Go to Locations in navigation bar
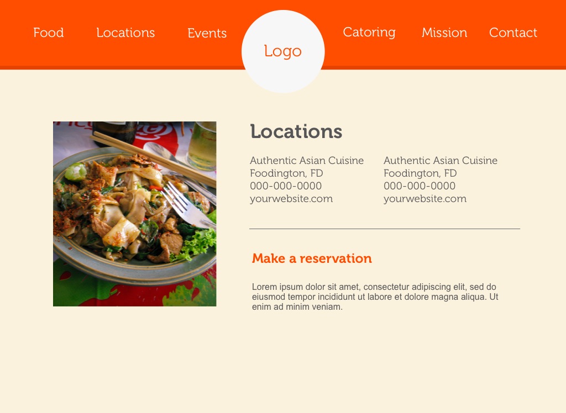Screen dimensions: 566x413 (x=125, y=33)
